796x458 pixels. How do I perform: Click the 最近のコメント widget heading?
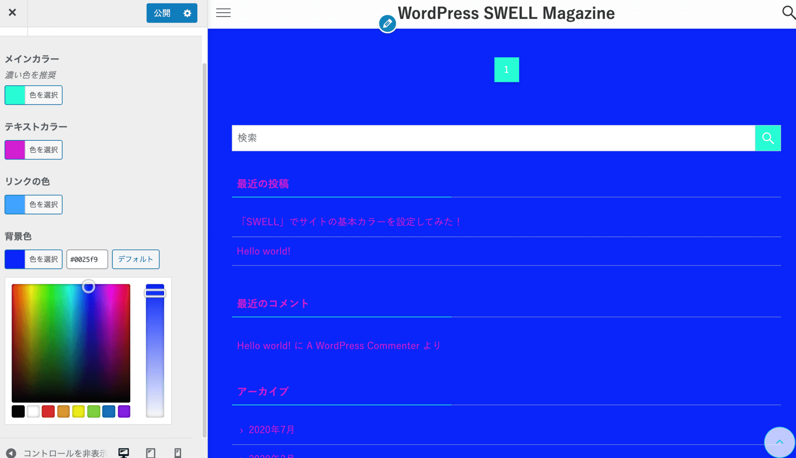(273, 304)
